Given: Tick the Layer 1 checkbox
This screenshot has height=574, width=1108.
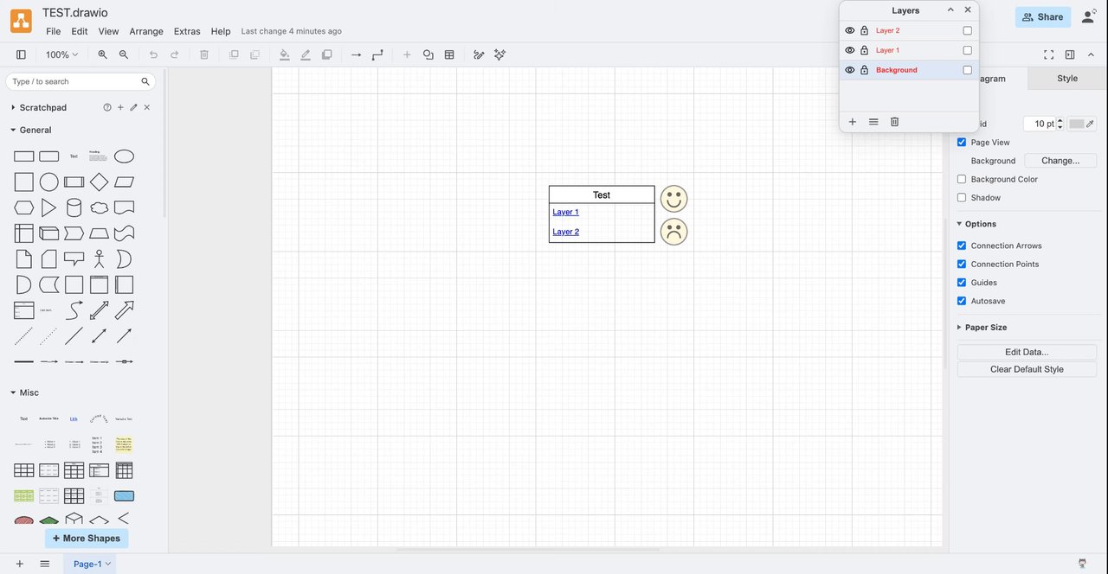Looking at the screenshot, I should click(968, 50).
